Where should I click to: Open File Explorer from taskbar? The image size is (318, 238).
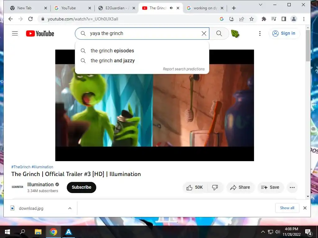click(x=38, y=232)
